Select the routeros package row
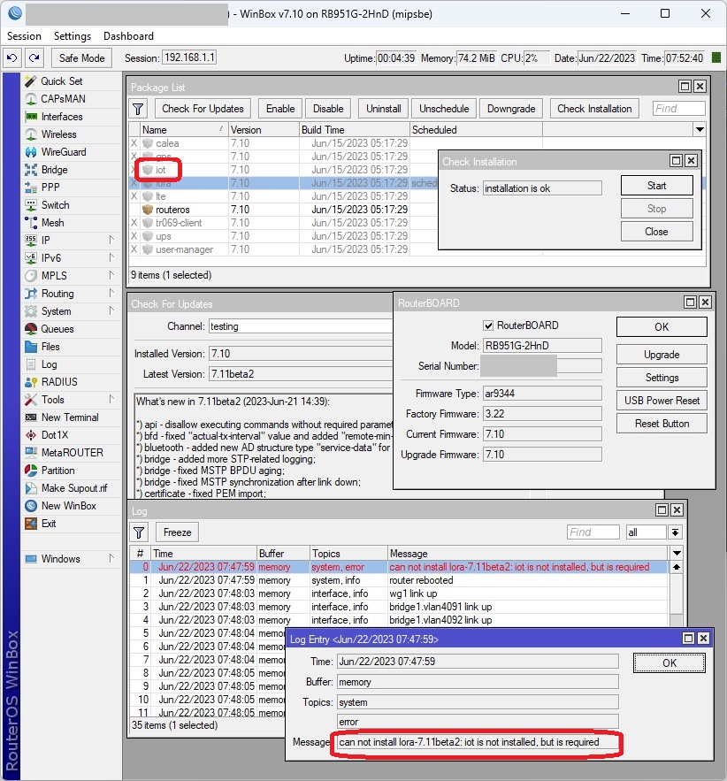Image resolution: width=727 pixels, height=781 pixels. [x=284, y=210]
